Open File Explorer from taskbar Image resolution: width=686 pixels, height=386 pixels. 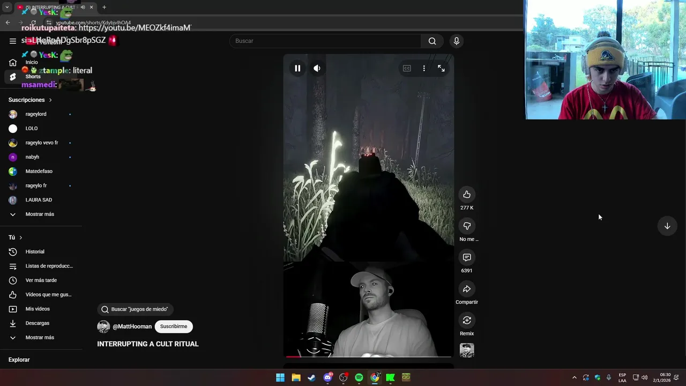tap(296, 377)
